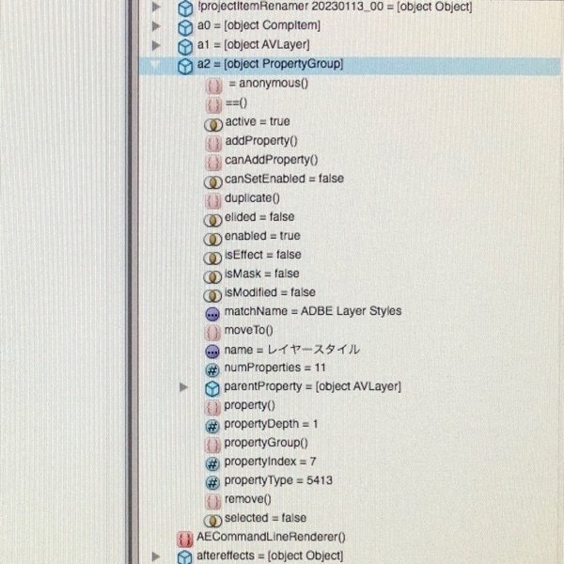Viewport: 564px width, 564px height.
Task: Click function icon beside property()
Action: 212,408
